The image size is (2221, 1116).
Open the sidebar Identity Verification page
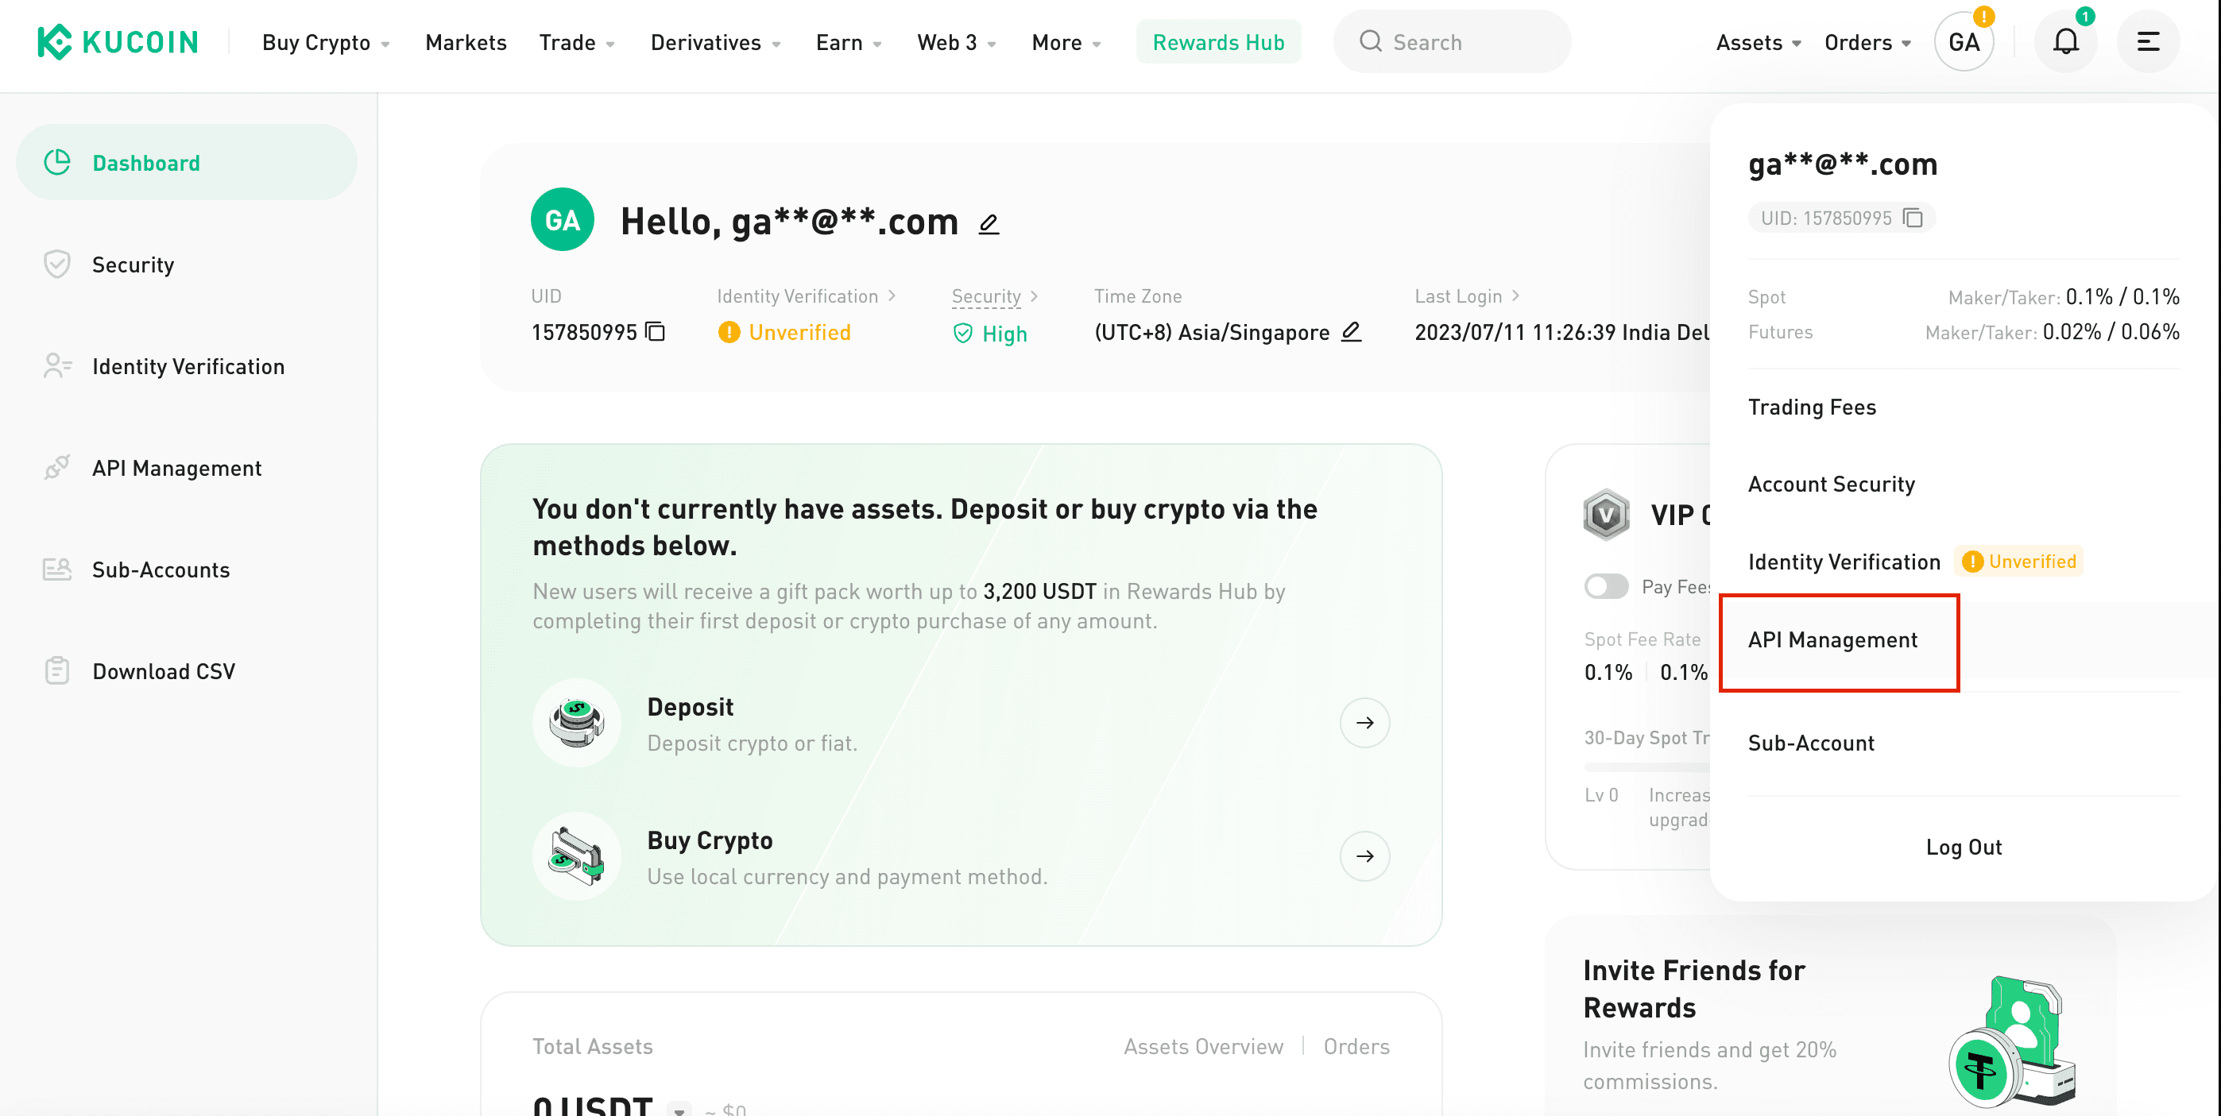186,365
